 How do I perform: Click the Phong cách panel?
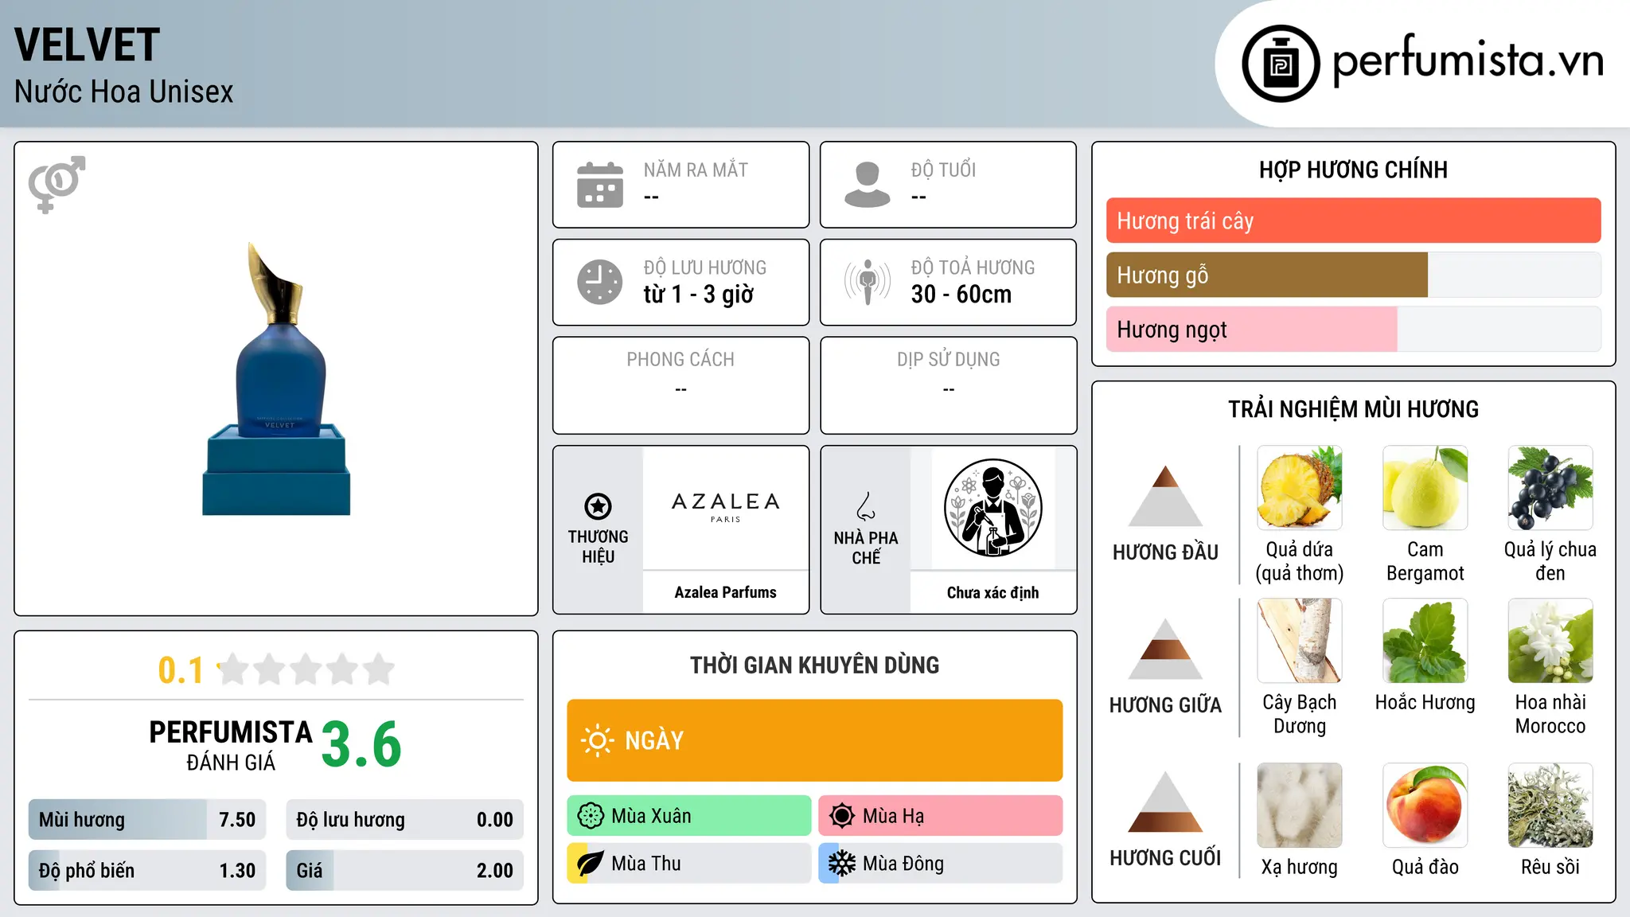[x=680, y=385]
